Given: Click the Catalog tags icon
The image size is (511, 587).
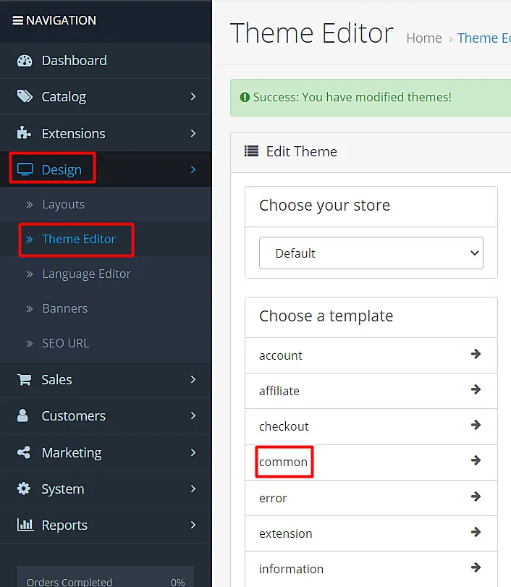Looking at the screenshot, I should point(25,97).
